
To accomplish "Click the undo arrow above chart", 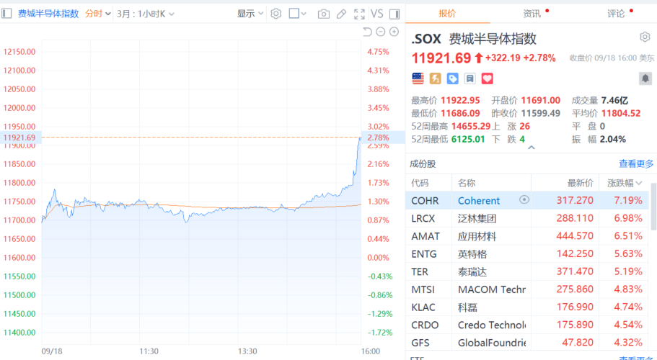I will click(x=367, y=32).
